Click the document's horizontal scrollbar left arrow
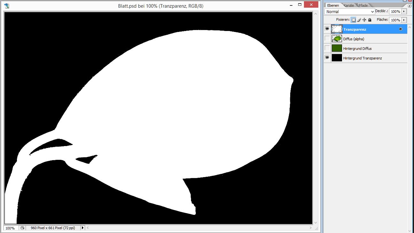Image resolution: width=414 pixels, height=233 pixels. coord(88,228)
